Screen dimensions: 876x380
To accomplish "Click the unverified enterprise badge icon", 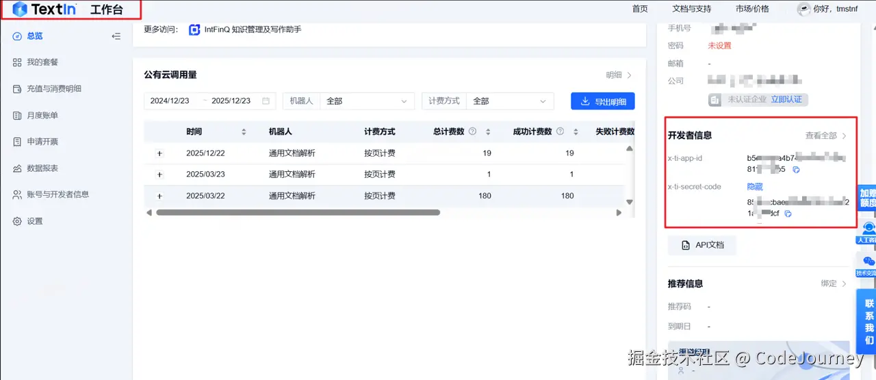I will pyautogui.click(x=715, y=100).
